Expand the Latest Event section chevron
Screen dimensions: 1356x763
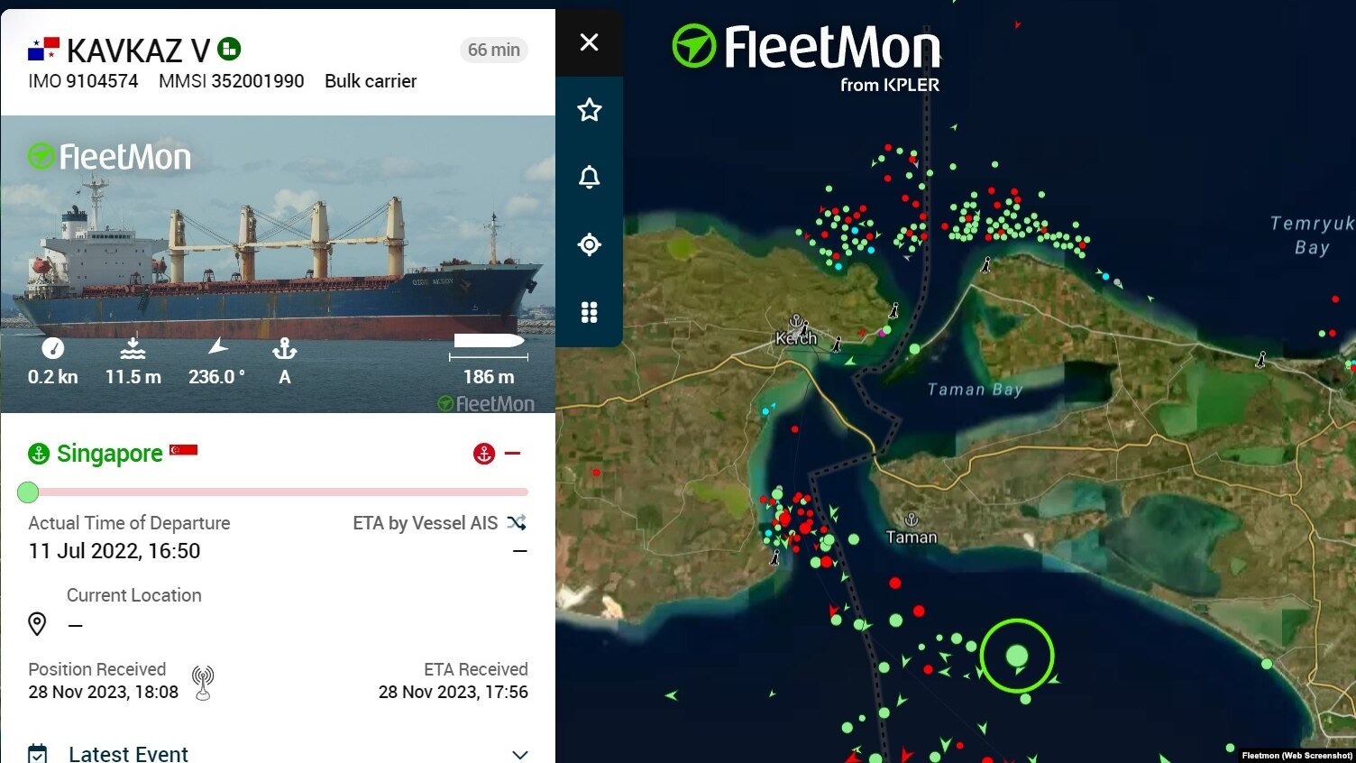point(520,754)
